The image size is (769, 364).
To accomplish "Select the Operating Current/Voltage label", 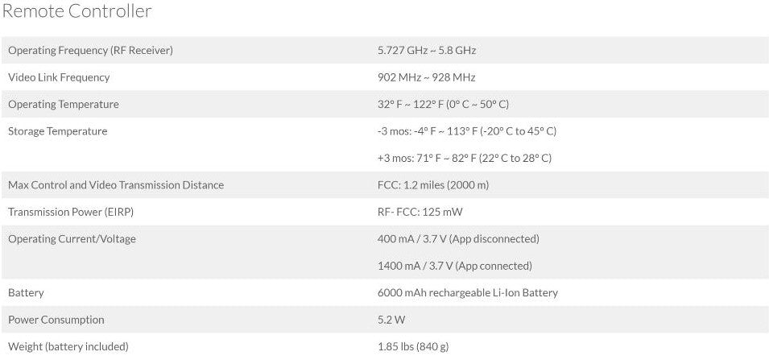I will [x=72, y=239].
